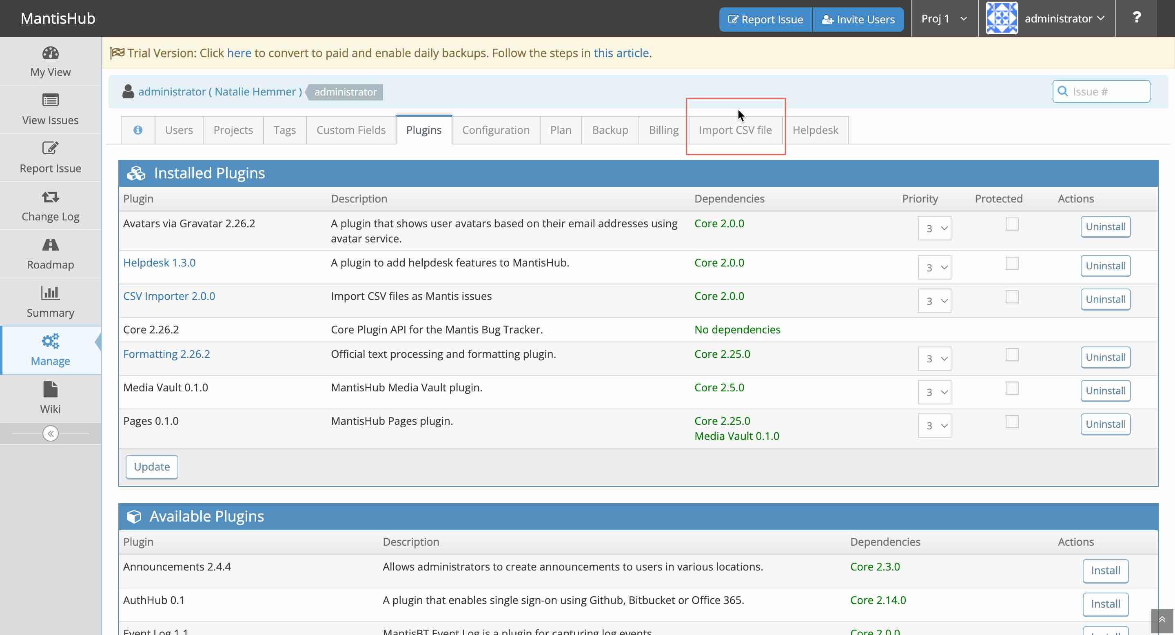This screenshot has height=635, width=1175.
Task: Click the administrator avatar image
Action: click(1002, 18)
